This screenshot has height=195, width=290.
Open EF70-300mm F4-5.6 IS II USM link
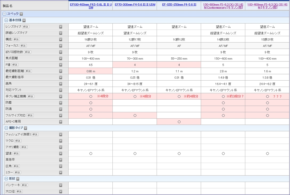(x=135, y=5)
